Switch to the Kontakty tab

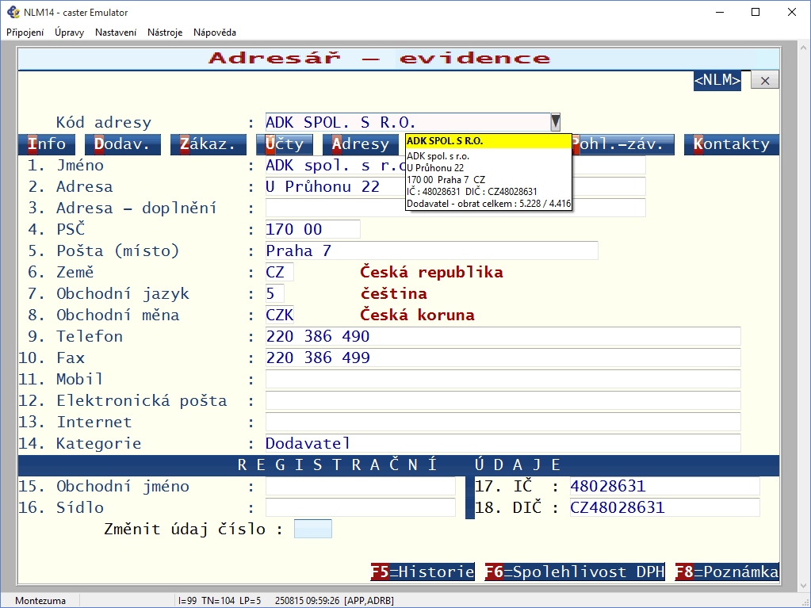click(732, 144)
